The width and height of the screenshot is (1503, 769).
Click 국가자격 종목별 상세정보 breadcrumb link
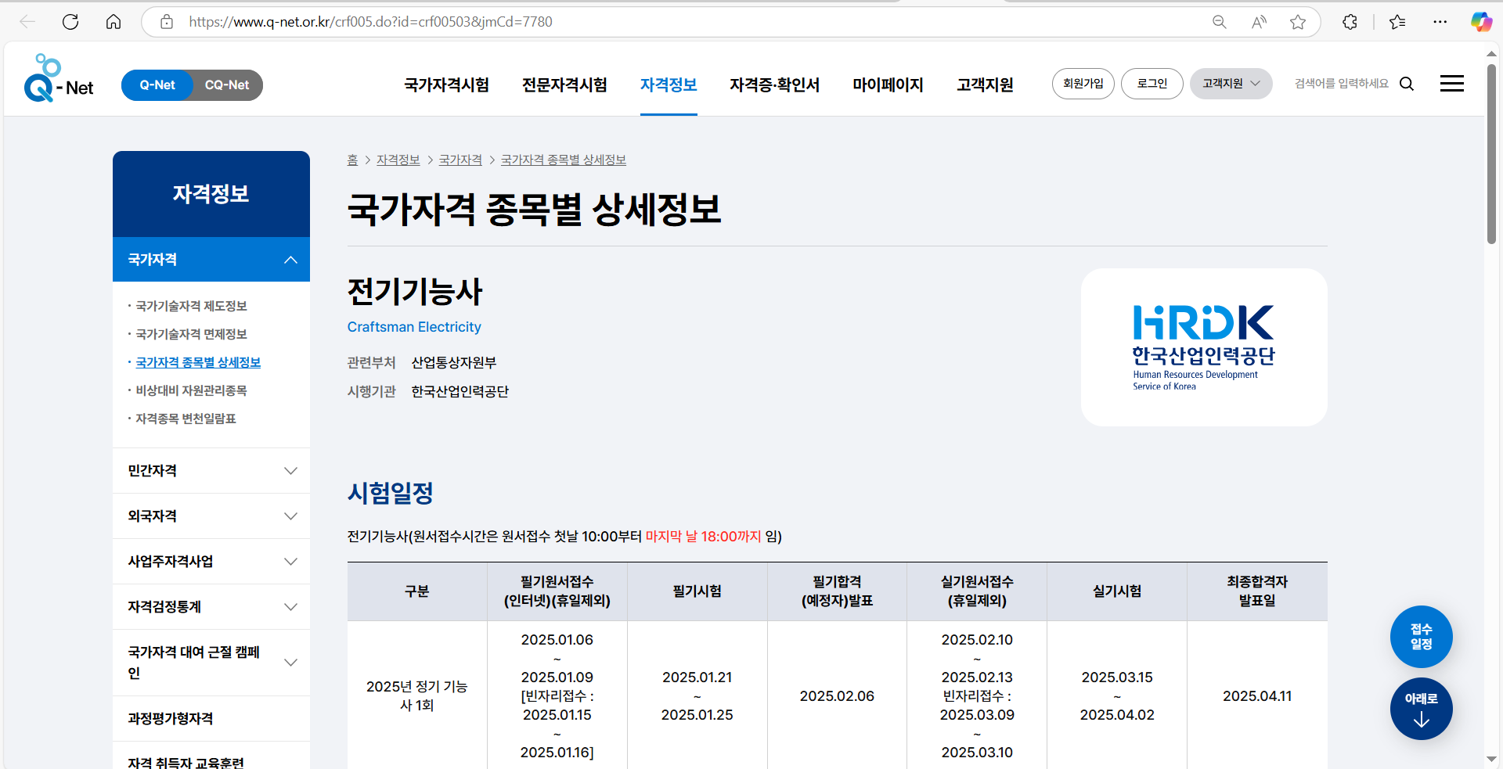point(564,160)
